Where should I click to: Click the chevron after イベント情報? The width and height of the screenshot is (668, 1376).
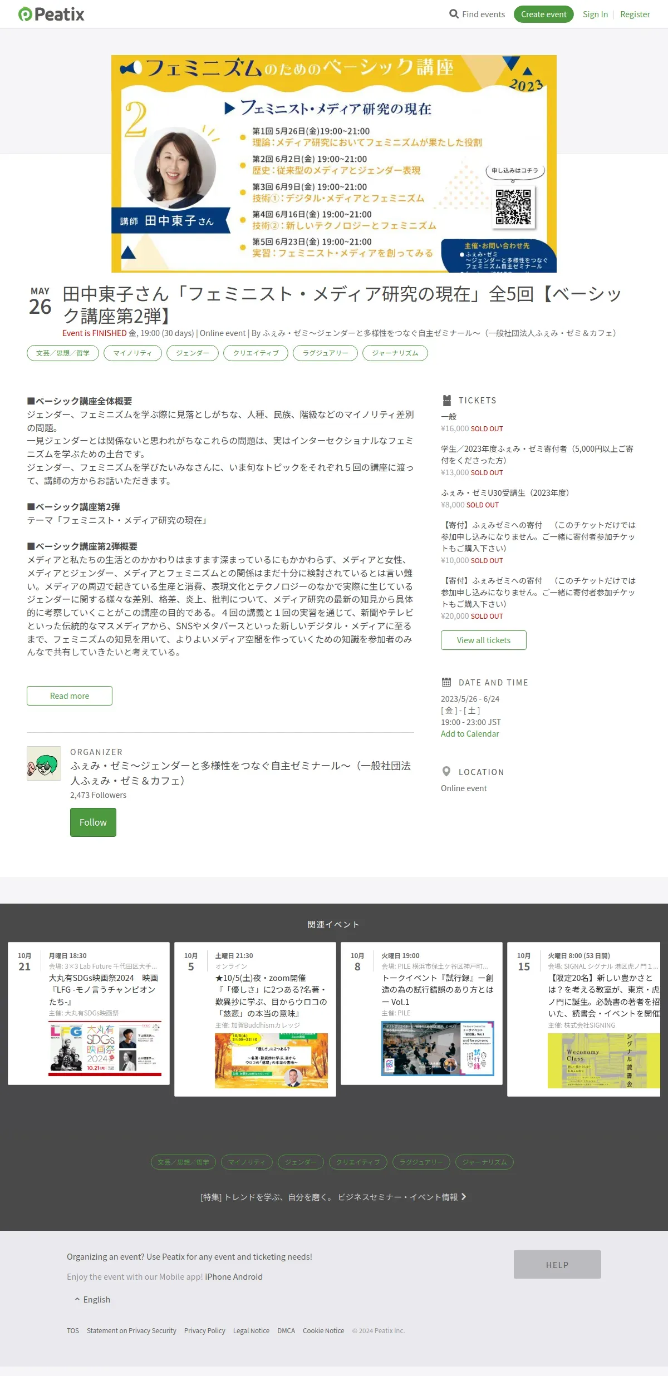point(464,1197)
